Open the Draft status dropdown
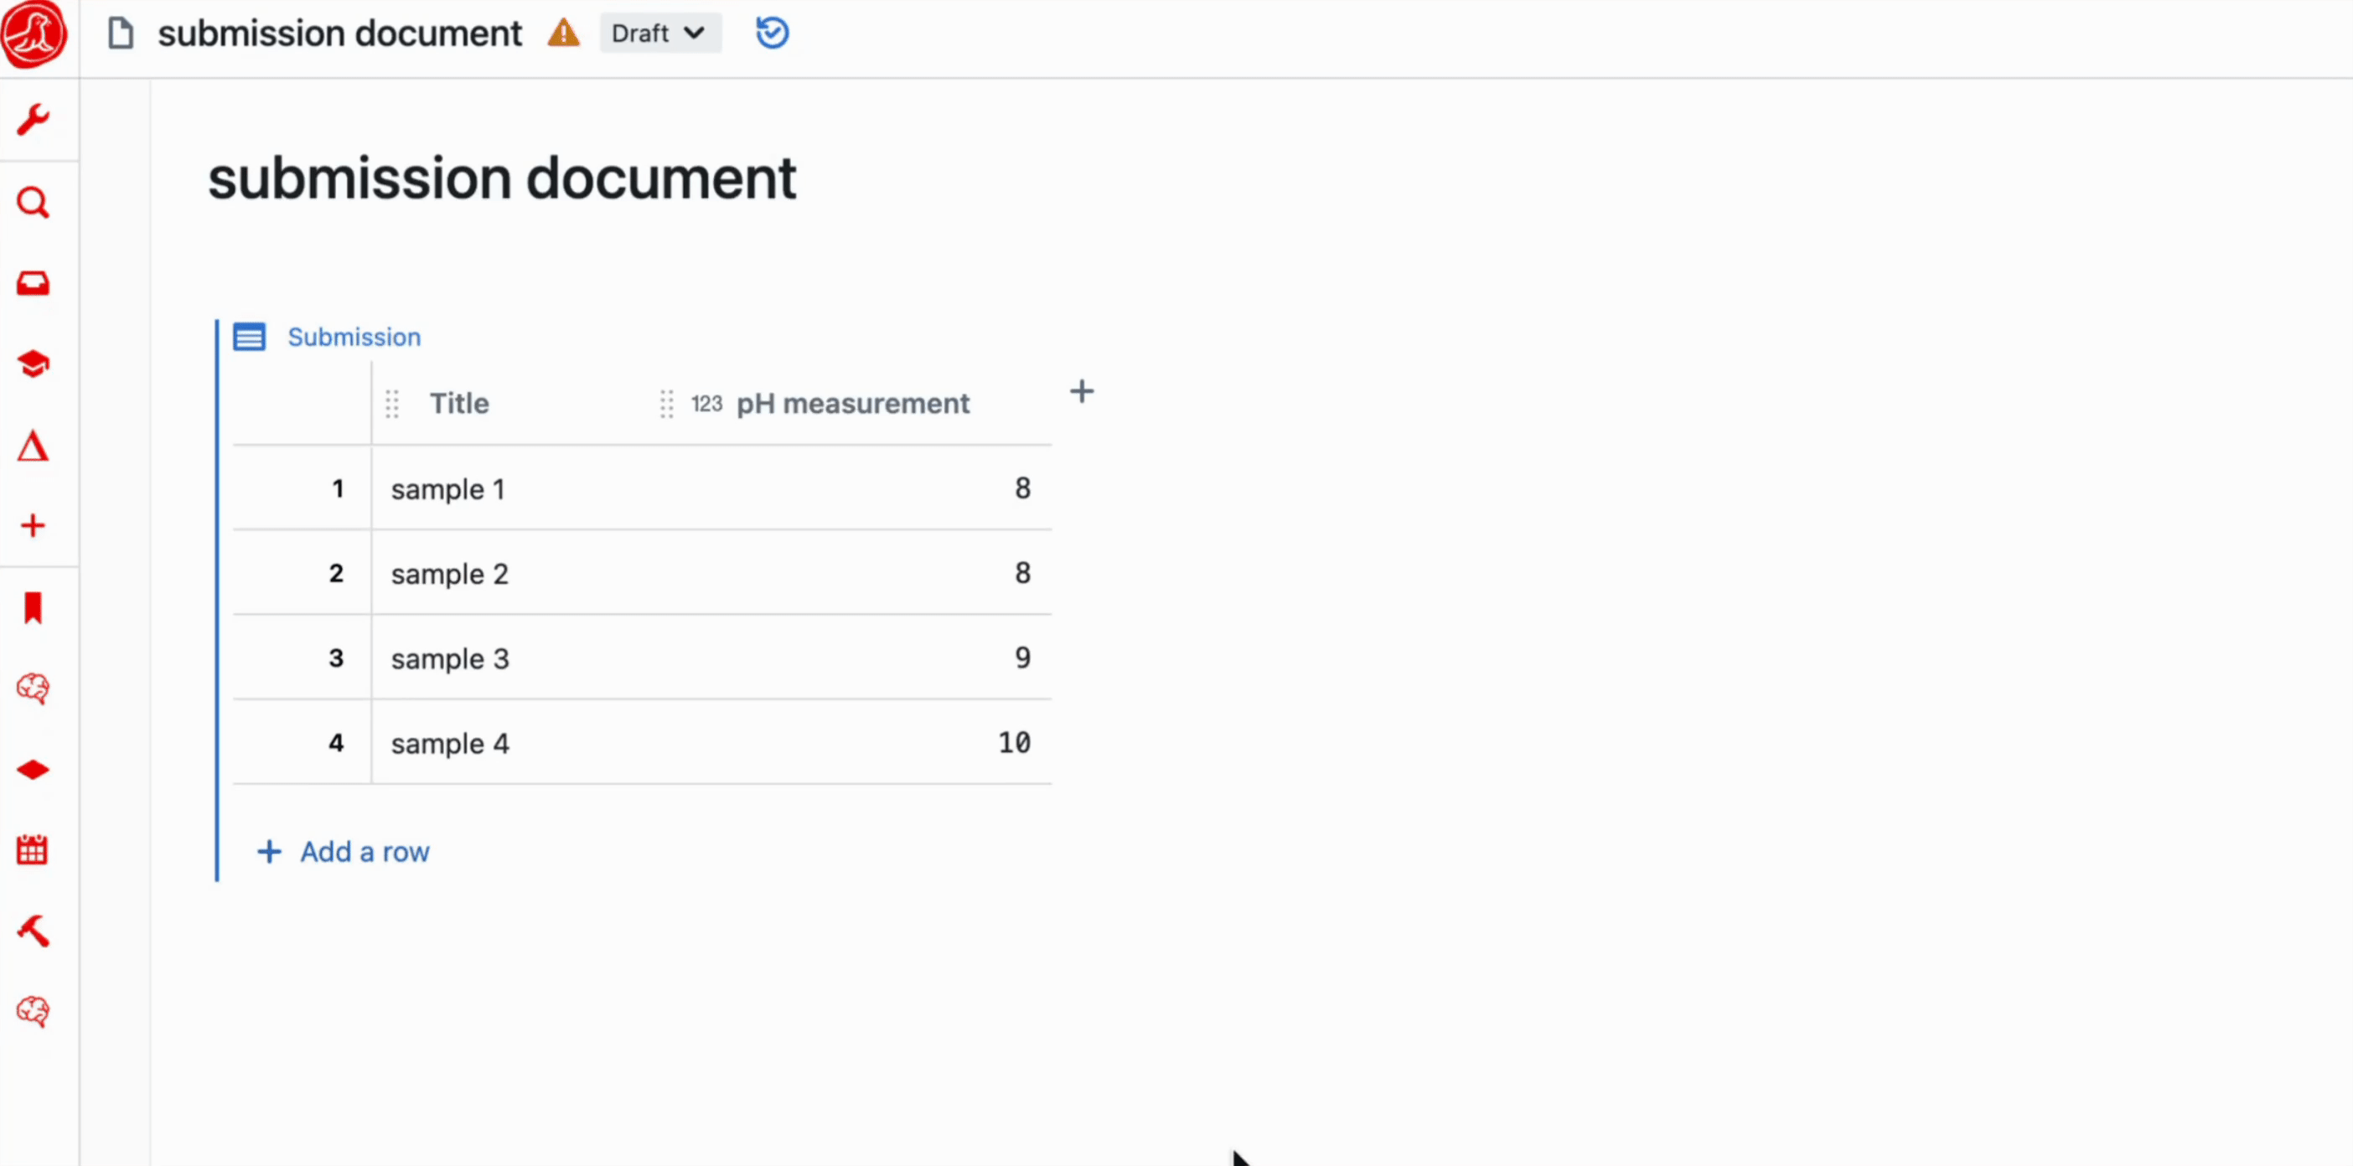Viewport: 2353px width, 1166px height. pyautogui.click(x=659, y=34)
